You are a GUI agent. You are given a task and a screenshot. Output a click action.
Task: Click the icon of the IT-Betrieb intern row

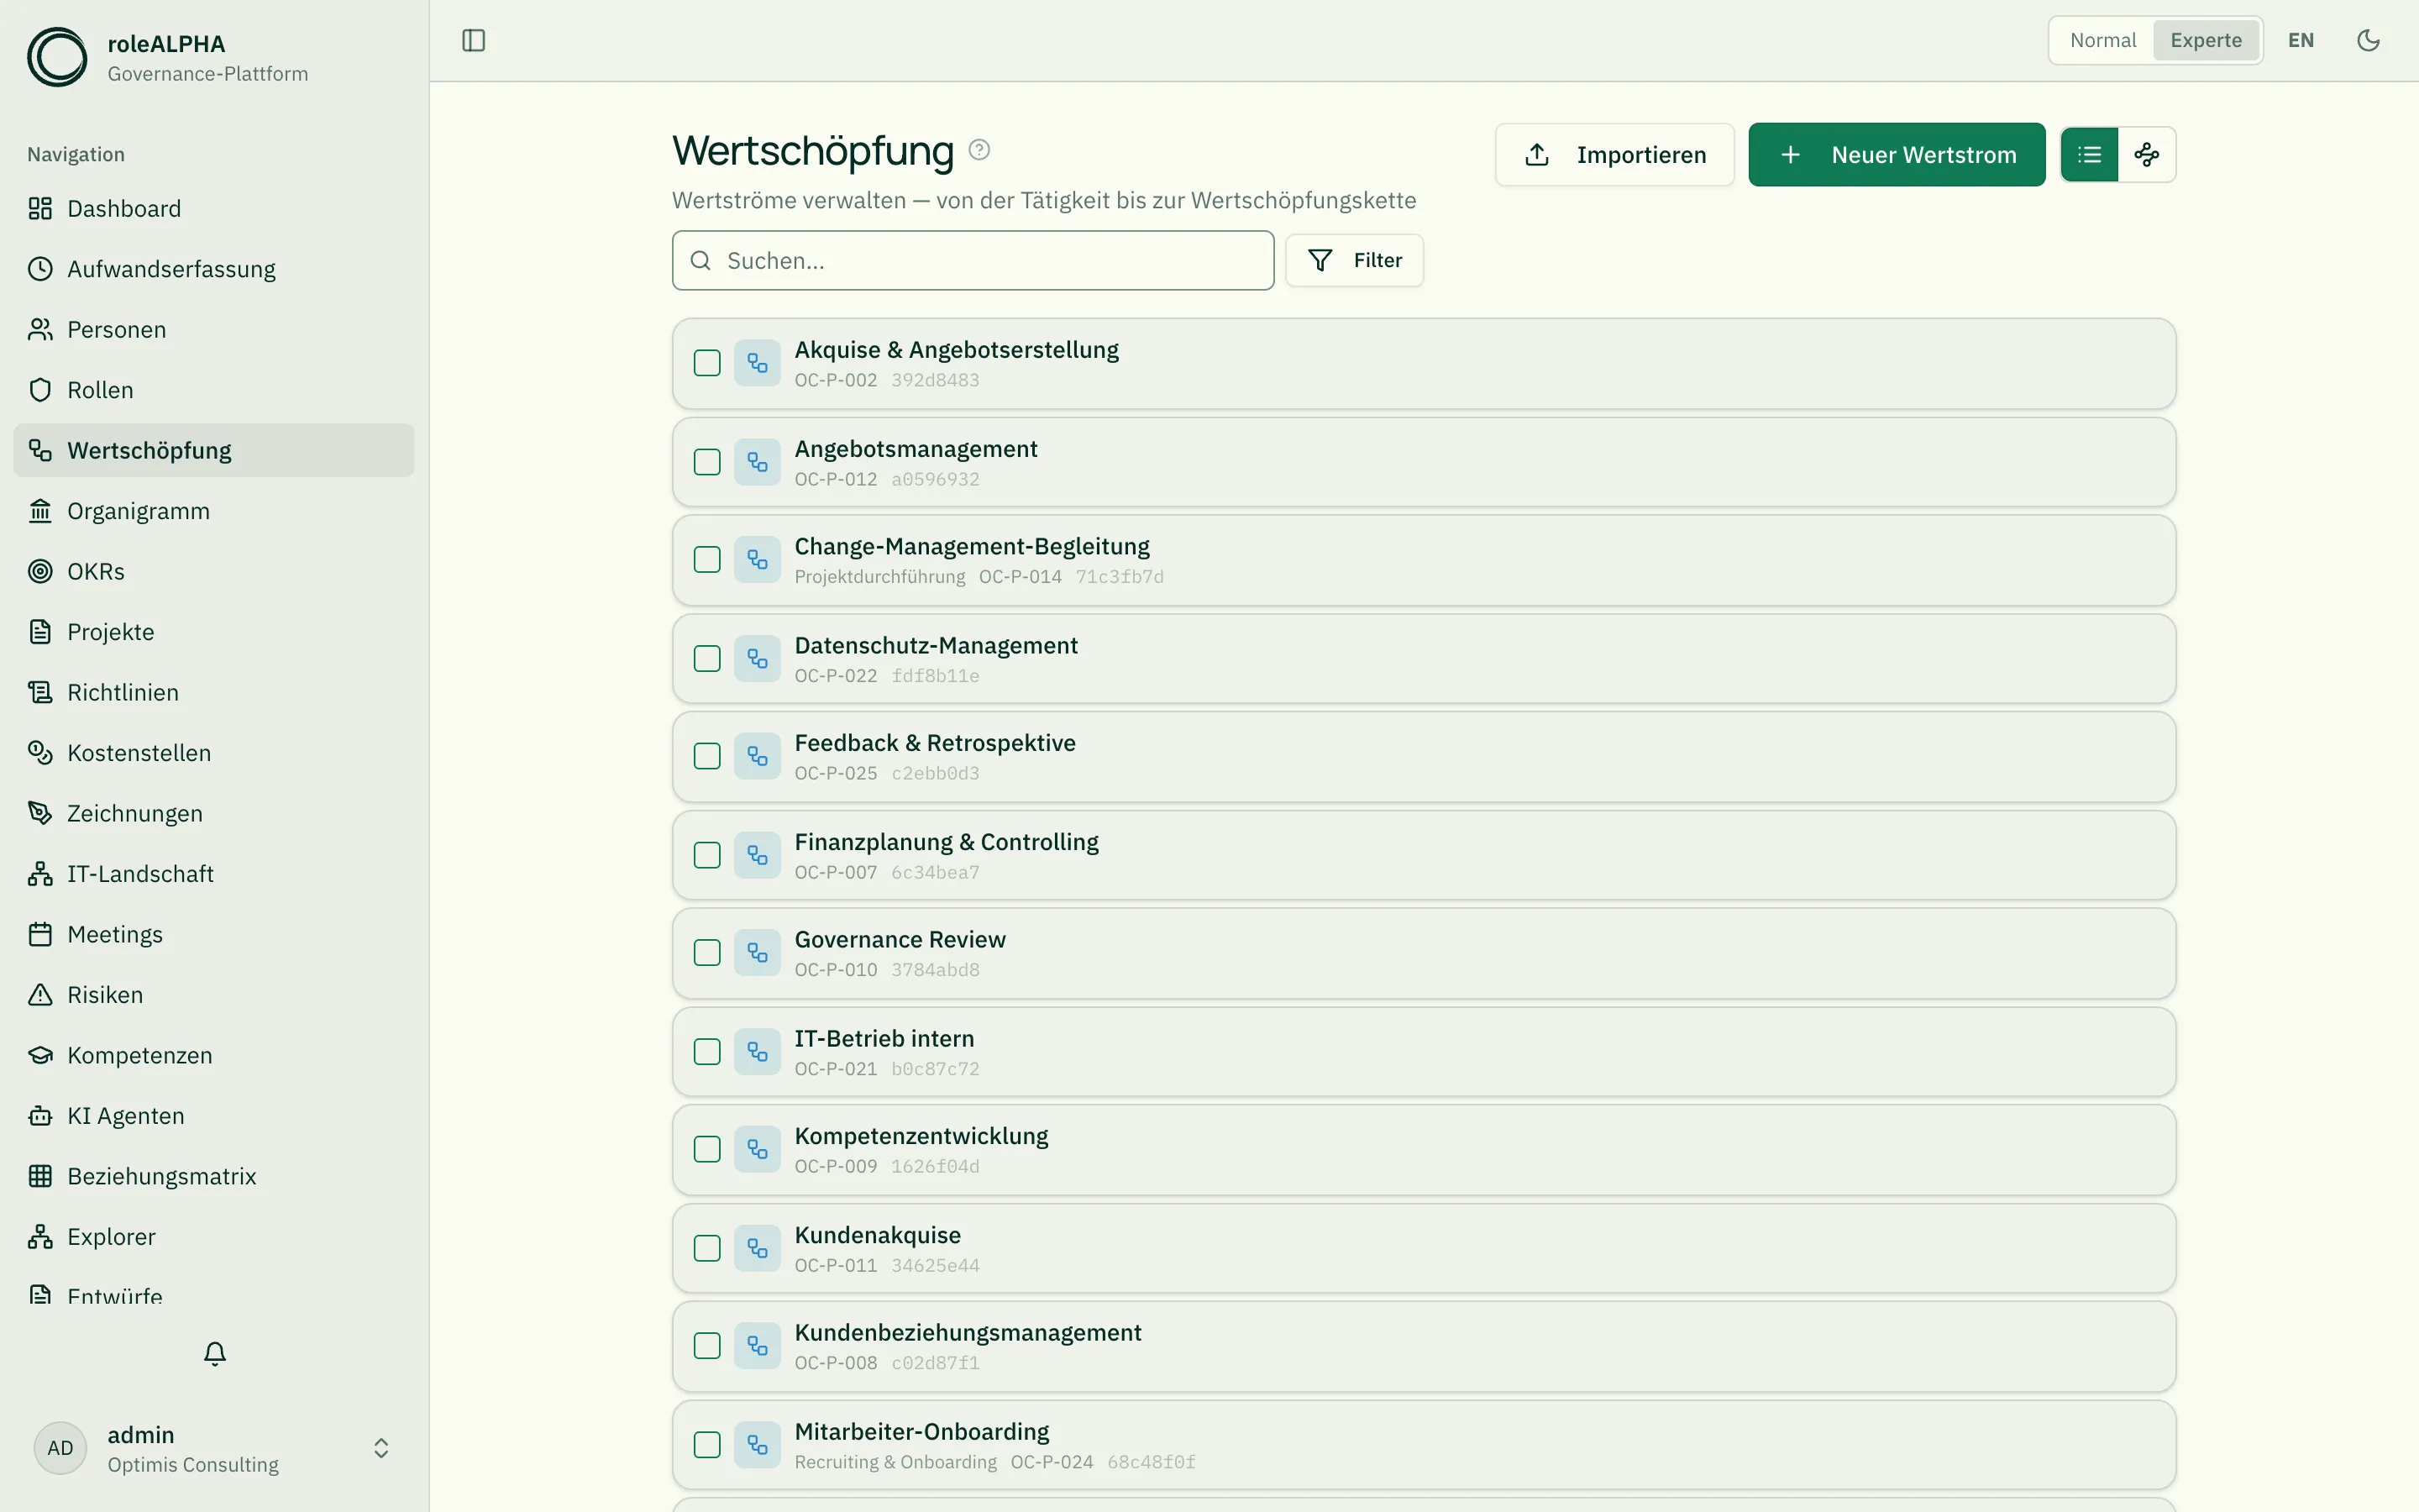click(x=758, y=1052)
